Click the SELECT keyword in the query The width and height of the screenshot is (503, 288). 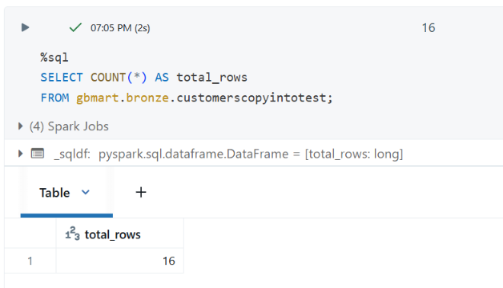tap(62, 78)
